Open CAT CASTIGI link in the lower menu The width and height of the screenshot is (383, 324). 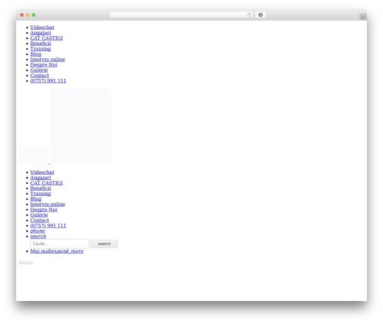47,183
